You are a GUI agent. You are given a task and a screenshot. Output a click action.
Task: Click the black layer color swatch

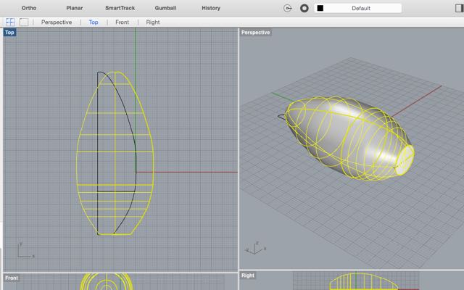(320, 8)
